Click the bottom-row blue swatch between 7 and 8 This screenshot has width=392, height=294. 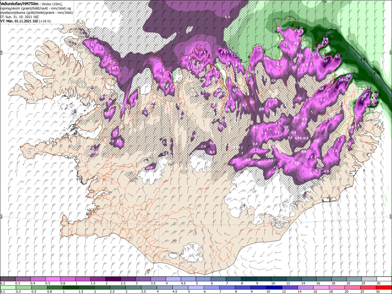pyautogui.click(x=227, y=287)
